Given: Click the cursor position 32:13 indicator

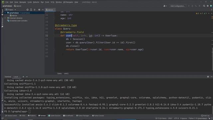Looking at the screenshot, I should pyautogui.click(x=161, y=118).
